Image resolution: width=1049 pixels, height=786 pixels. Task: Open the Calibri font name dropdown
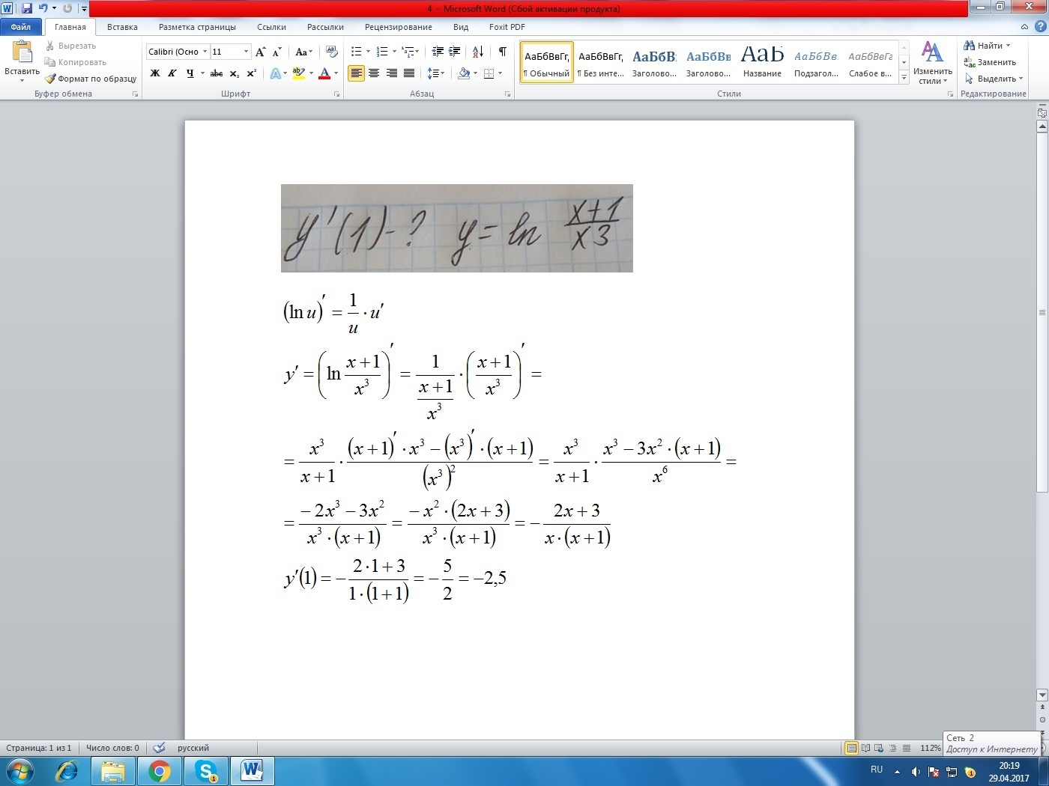click(205, 52)
